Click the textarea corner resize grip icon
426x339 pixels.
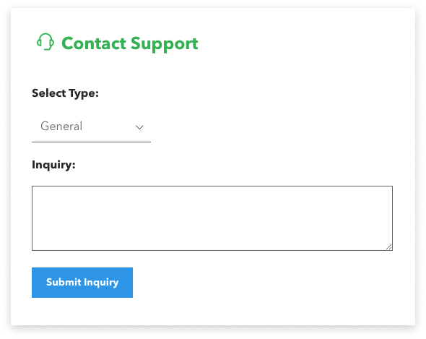click(x=388, y=246)
